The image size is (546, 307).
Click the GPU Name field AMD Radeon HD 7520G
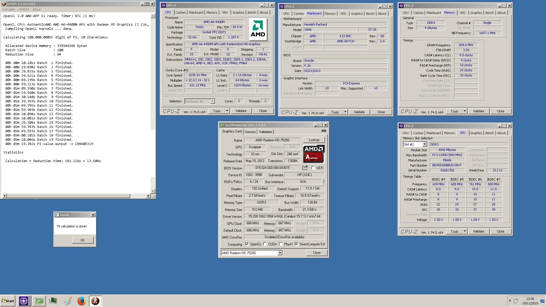272,140
